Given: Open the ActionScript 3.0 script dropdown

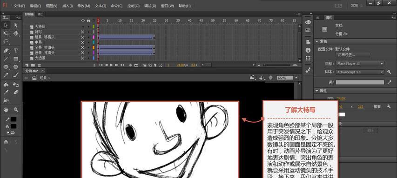Looking at the screenshot, I should pyautogui.click(x=360, y=72).
